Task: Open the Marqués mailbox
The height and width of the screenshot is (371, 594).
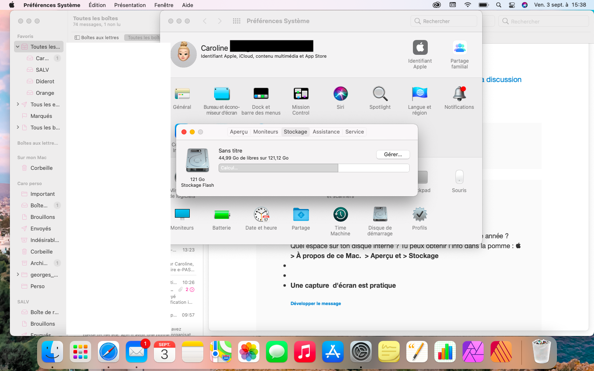Action: coord(38,116)
